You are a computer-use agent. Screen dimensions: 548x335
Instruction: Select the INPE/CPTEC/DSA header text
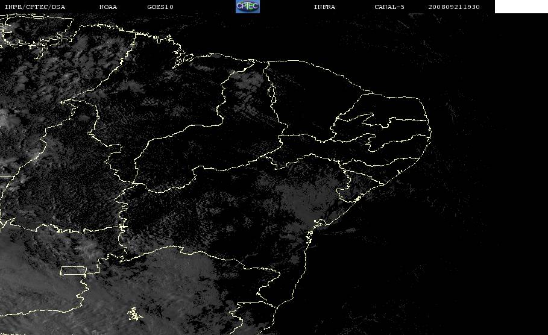(x=34, y=7)
